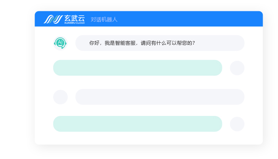
Task: Select the empty grey bot reply bubble
Action: pos(160,97)
